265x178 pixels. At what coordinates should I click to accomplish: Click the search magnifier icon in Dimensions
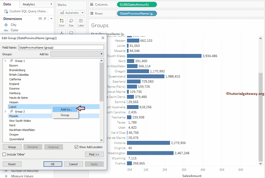coord(45,19)
